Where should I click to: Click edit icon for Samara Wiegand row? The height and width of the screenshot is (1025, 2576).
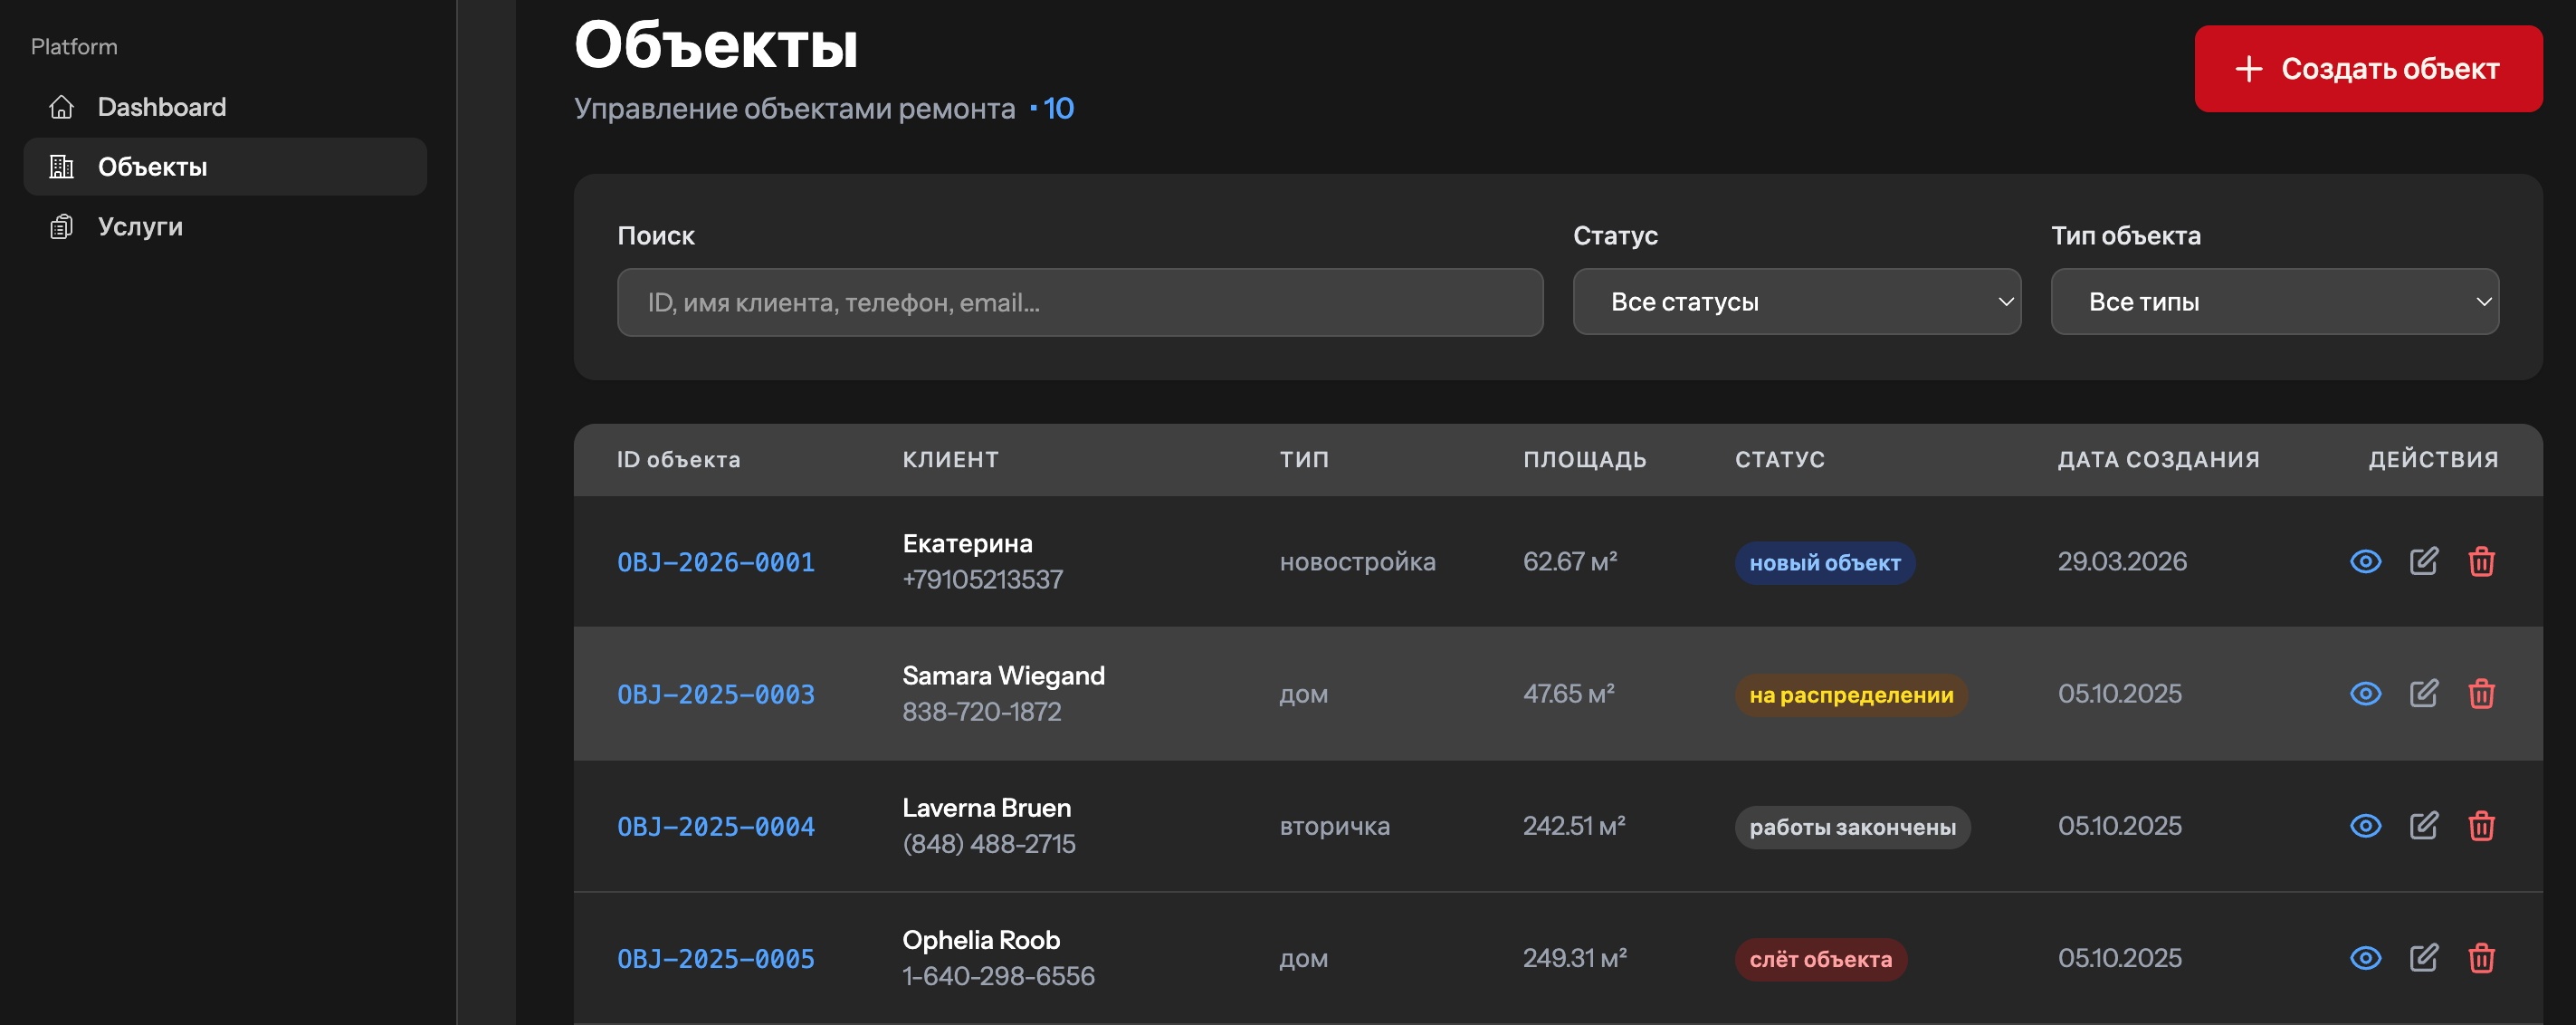point(2423,693)
